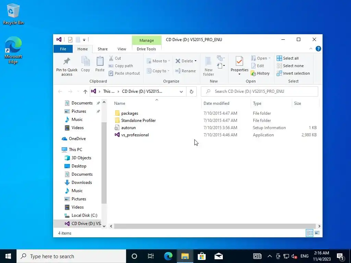This screenshot has height=263, width=351.
Task: Click the Open command in ribbon
Action: tap(261, 58)
